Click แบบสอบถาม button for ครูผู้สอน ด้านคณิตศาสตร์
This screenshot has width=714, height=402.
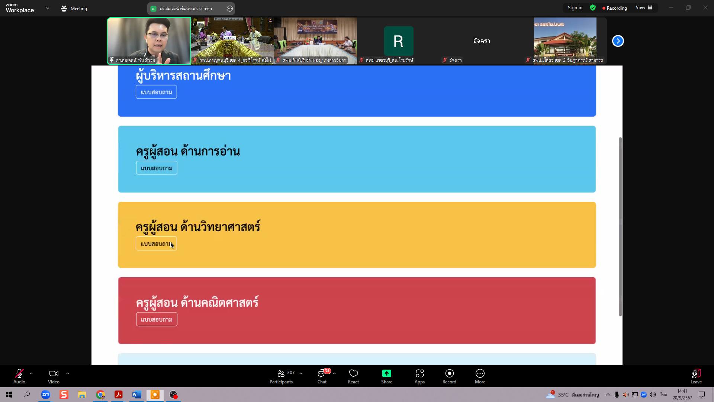(x=157, y=319)
